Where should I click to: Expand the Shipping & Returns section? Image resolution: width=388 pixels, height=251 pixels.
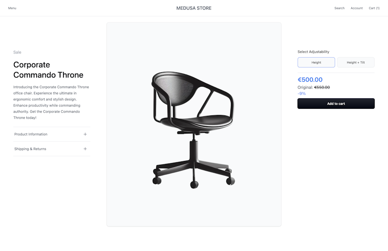pyautogui.click(x=52, y=149)
